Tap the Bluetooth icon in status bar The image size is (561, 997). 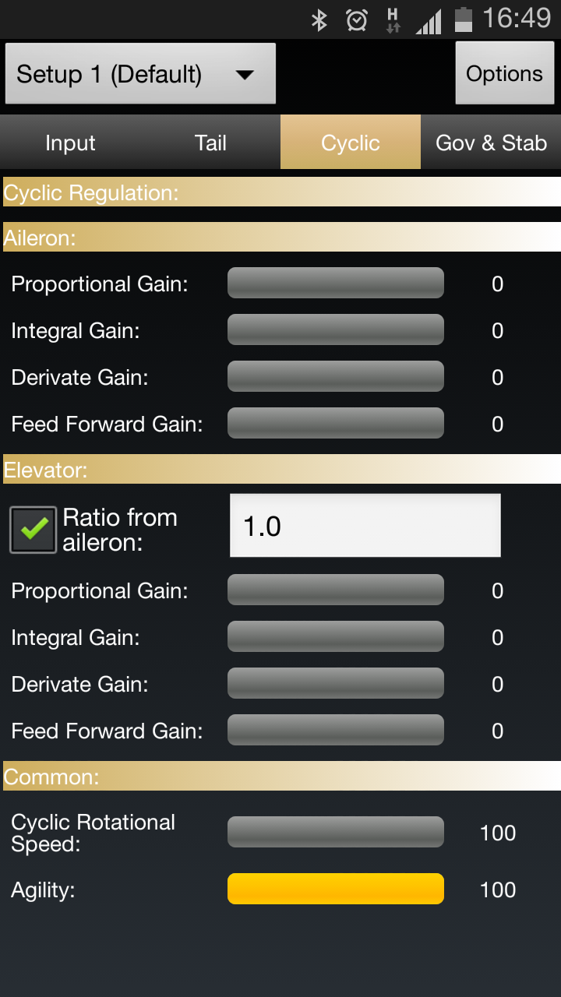click(x=319, y=19)
